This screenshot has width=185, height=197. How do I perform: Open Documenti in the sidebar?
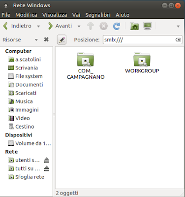[26, 85]
